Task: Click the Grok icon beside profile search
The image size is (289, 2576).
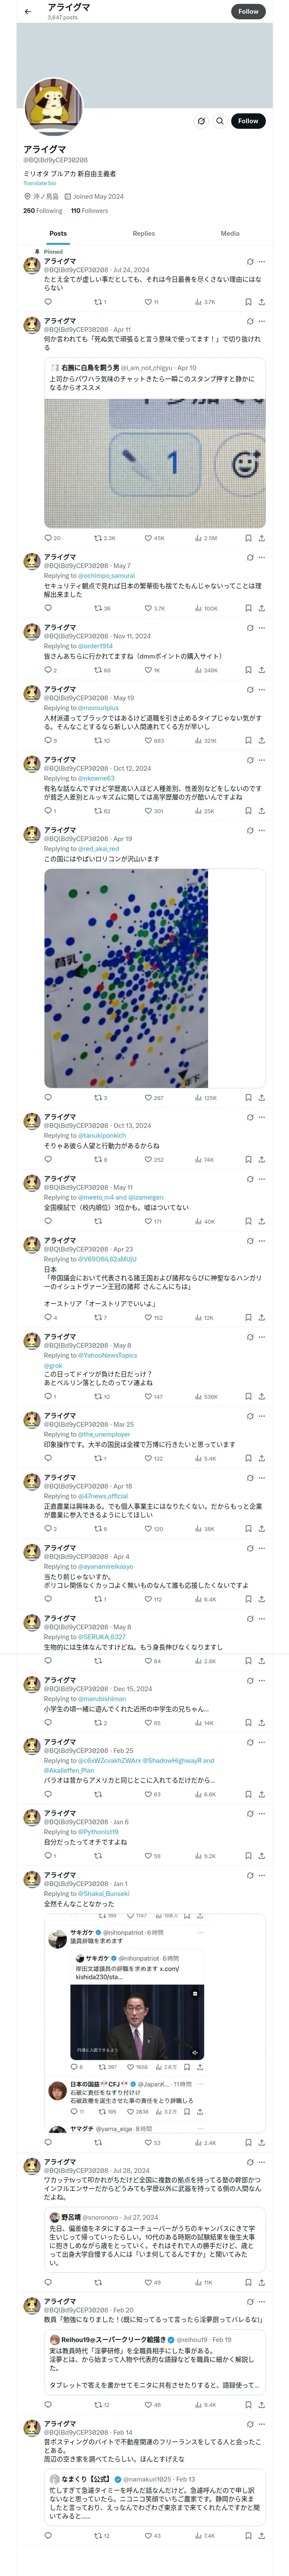Action: coord(201,121)
